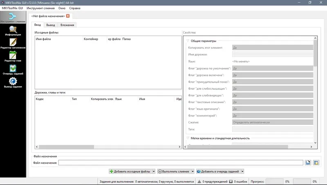Click Контейнер column header
Screen dimensions: 327x185
[x=95, y=39]
